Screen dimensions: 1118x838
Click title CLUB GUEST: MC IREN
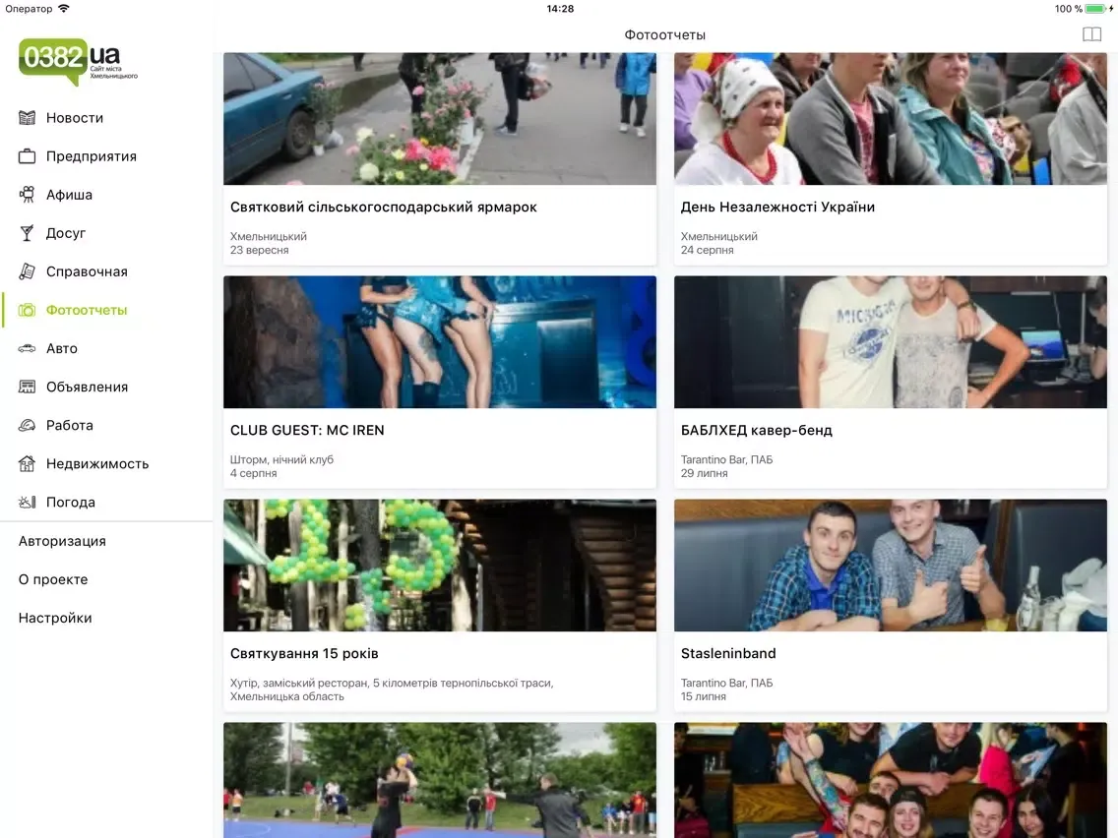pyautogui.click(x=307, y=430)
